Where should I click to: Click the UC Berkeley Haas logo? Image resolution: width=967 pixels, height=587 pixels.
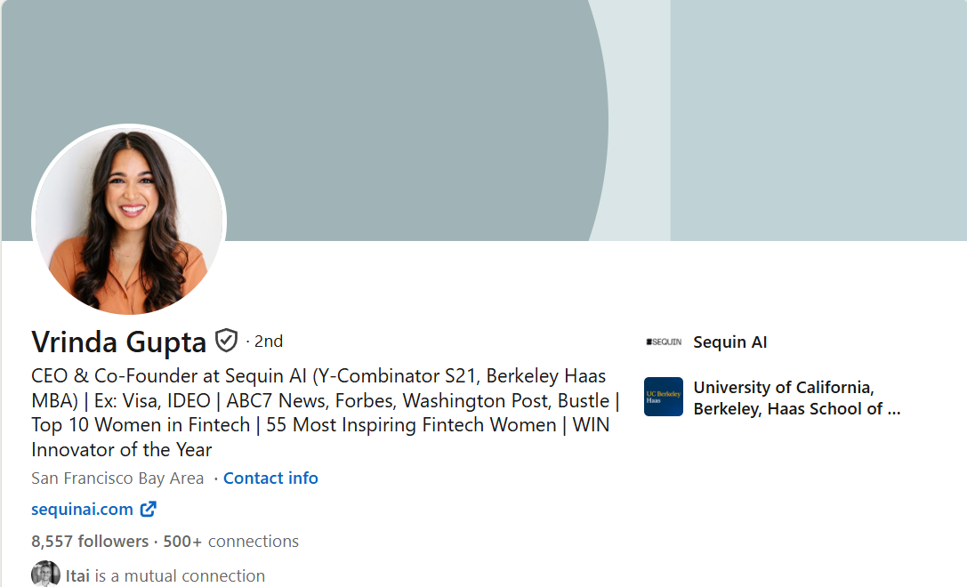click(663, 397)
